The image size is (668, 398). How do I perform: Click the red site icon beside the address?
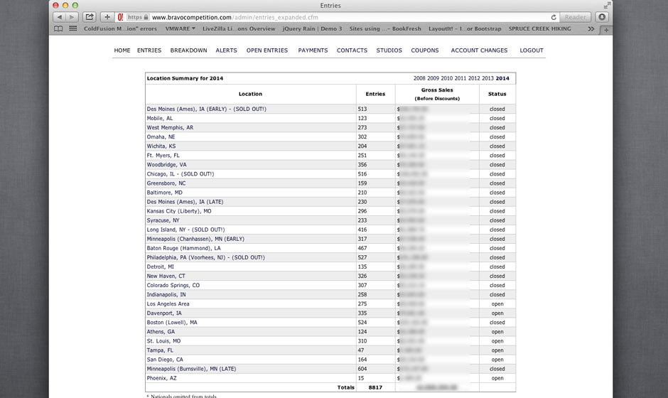(x=121, y=17)
